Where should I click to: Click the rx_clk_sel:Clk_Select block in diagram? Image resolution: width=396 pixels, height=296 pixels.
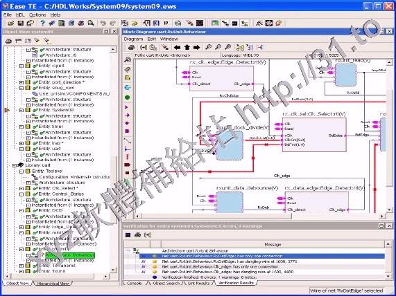coord(314,135)
